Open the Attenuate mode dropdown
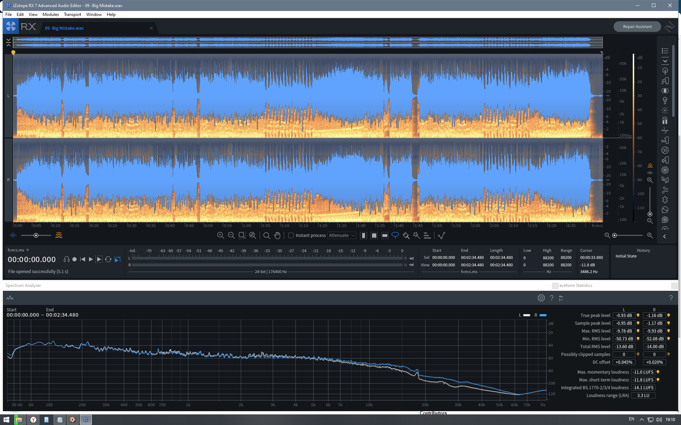This screenshot has width=681, height=425. 342,235
